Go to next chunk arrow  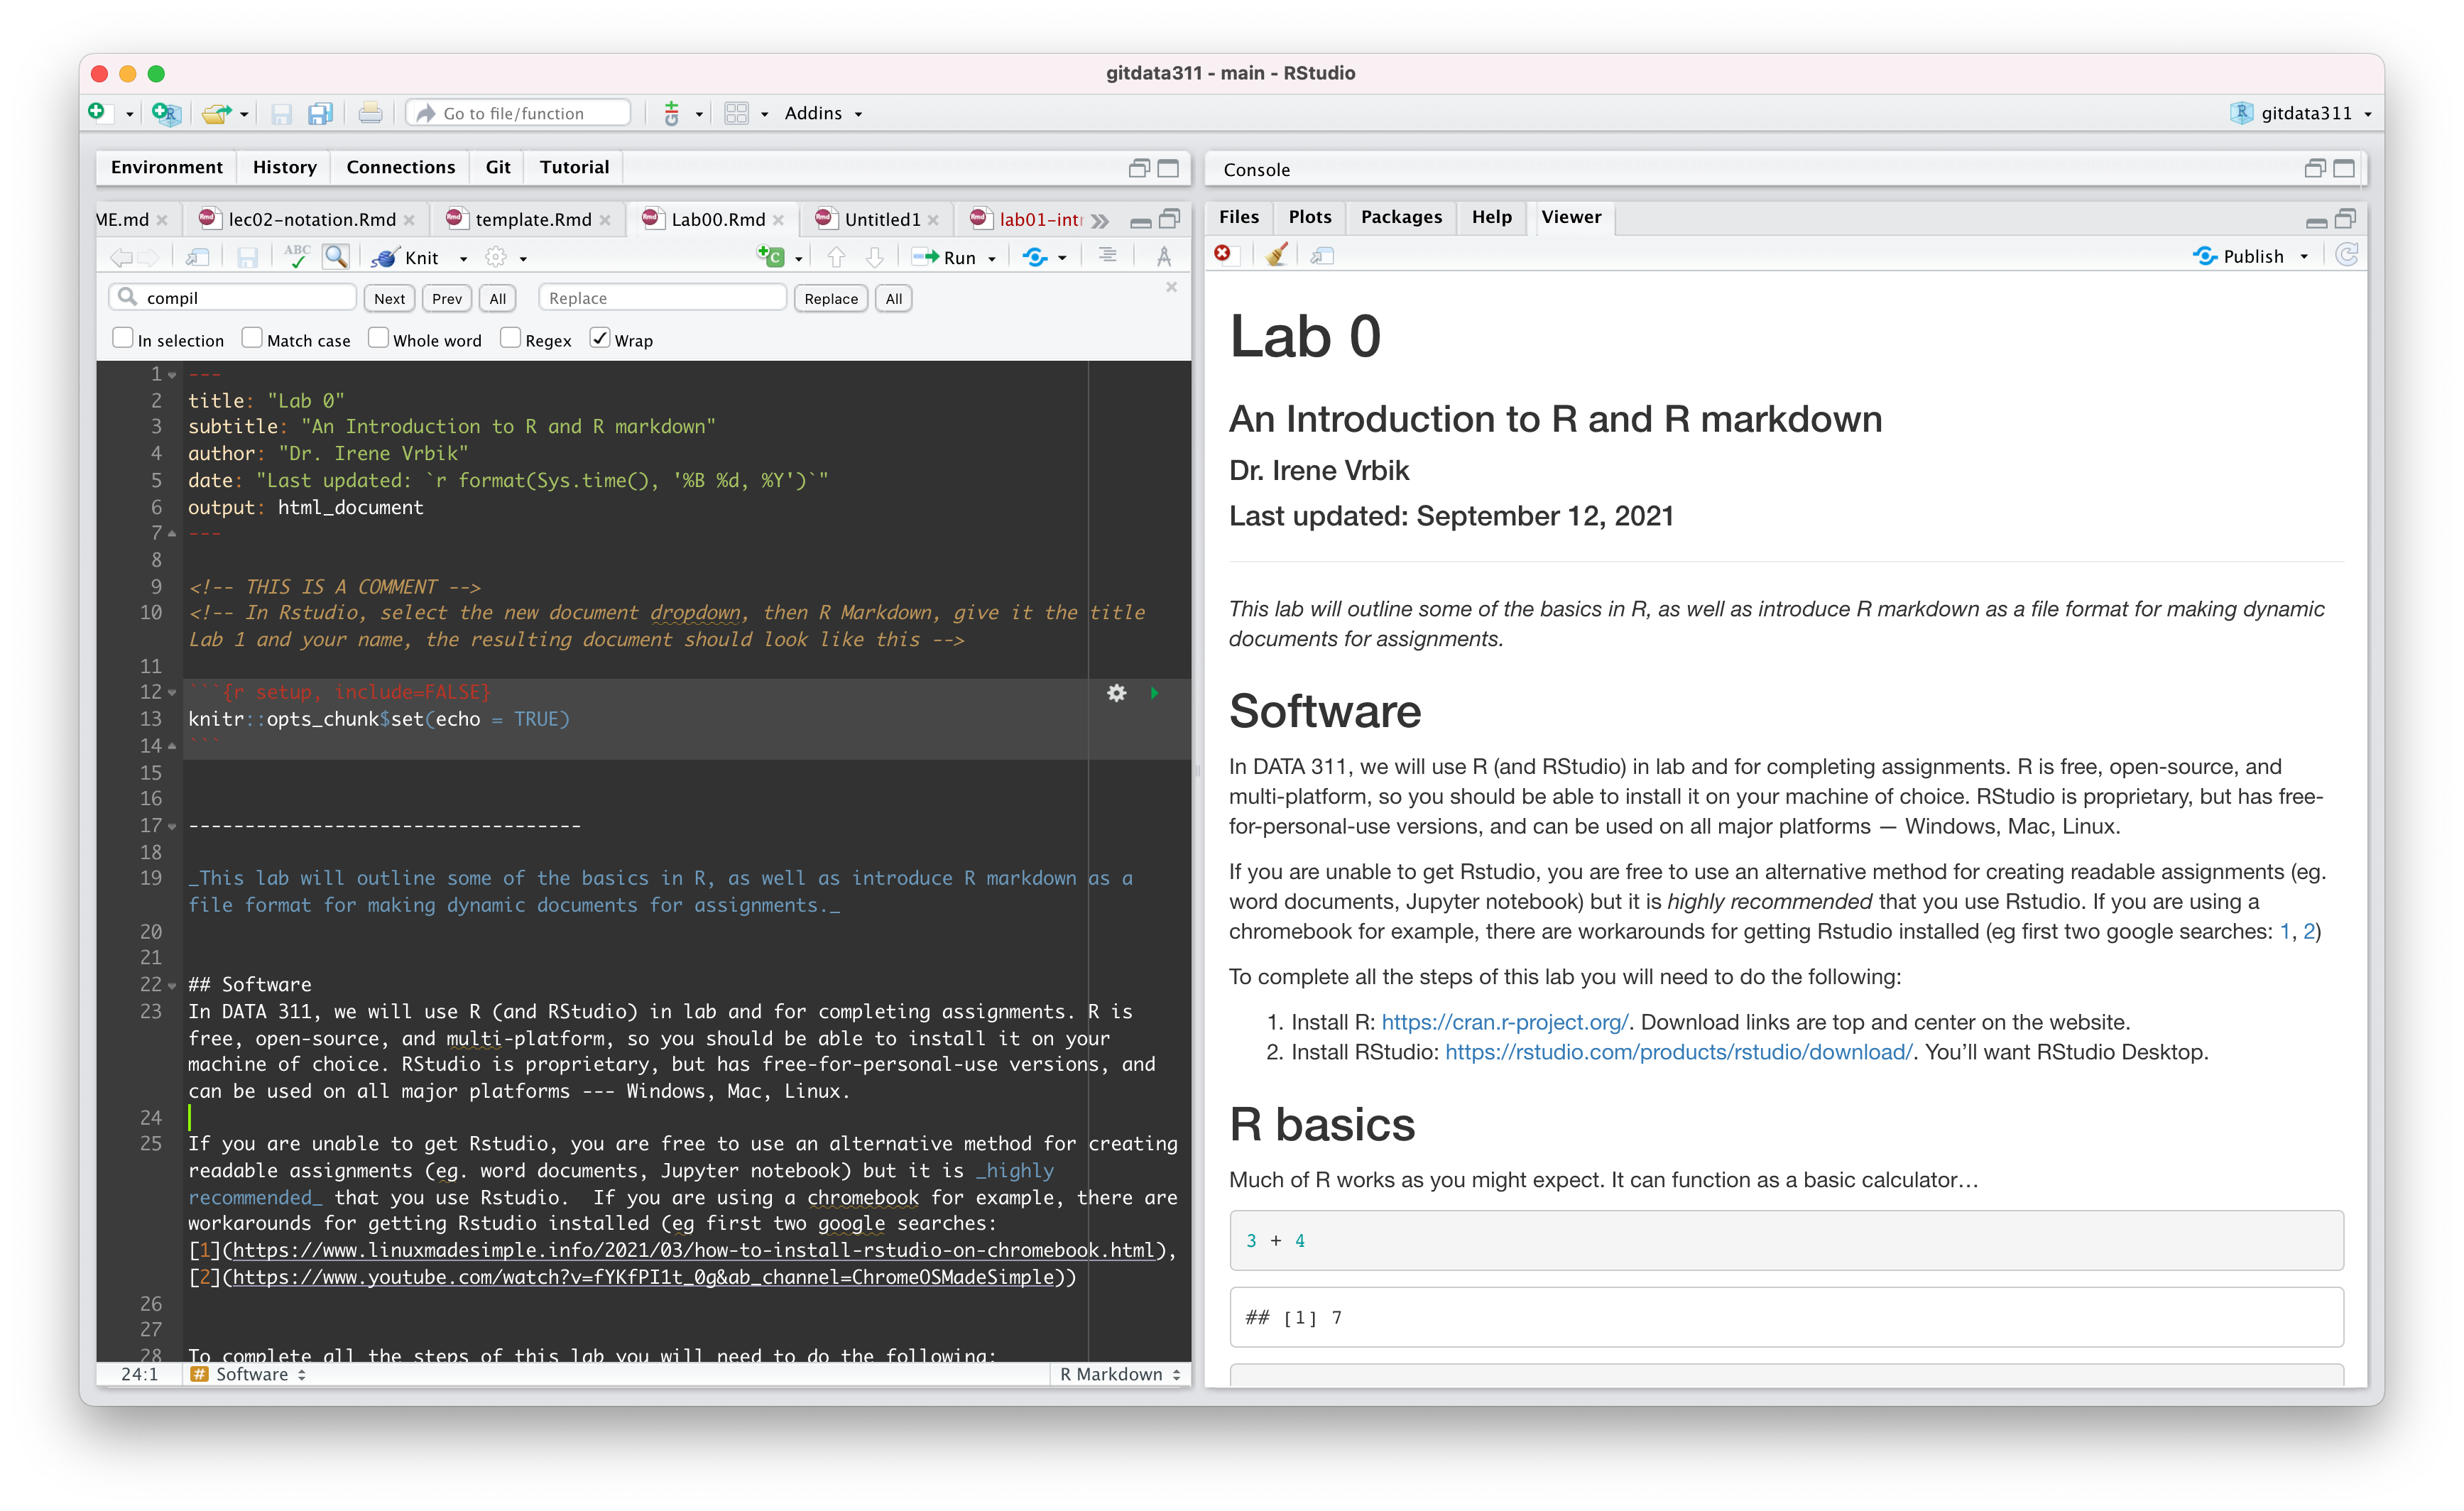[x=875, y=257]
